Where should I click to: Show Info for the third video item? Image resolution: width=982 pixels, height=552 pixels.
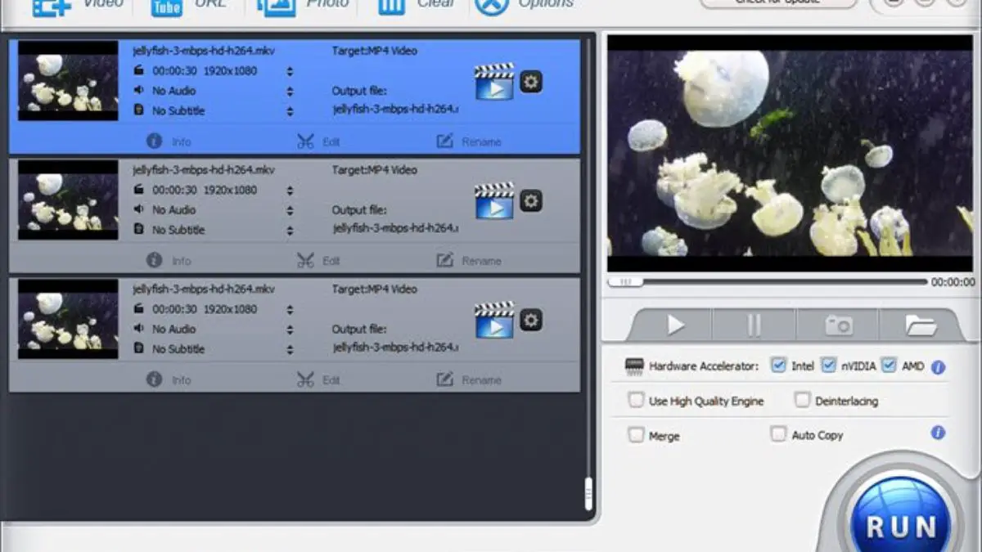click(169, 380)
